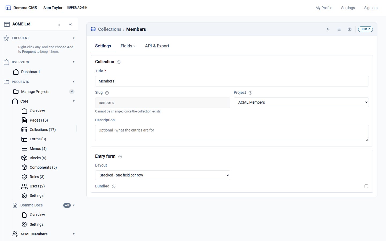Collapse the Domma Docs project arrow
386x241 pixels.
tap(74, 205)
